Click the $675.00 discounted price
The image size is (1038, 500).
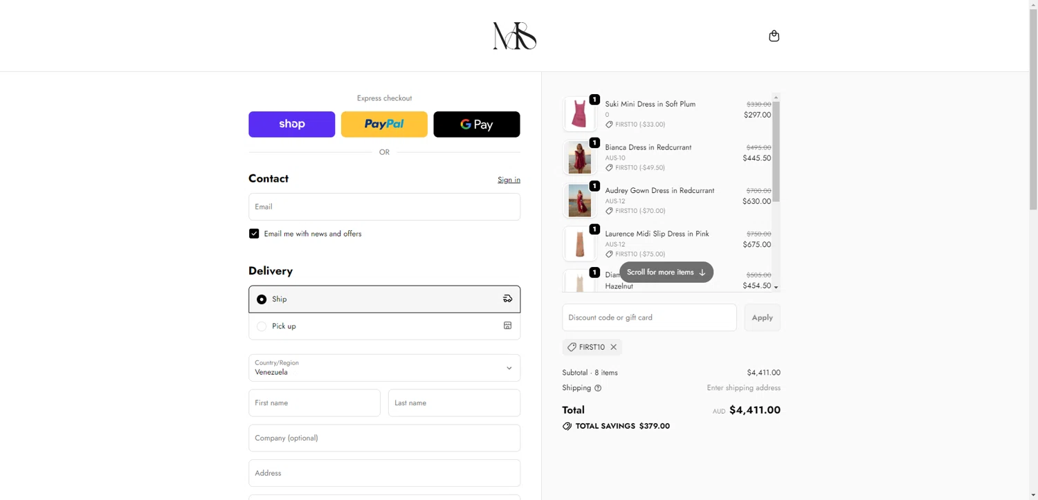(x=756, y=244)
